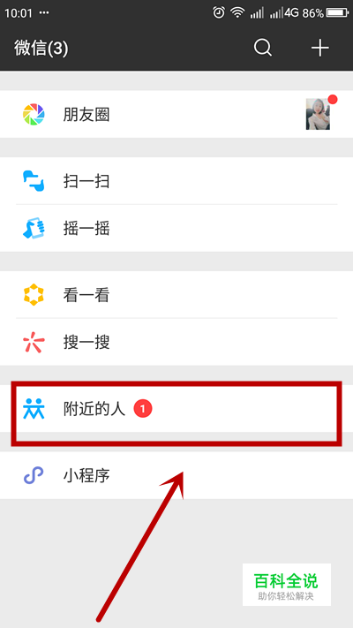Image resolution: width=353 pixels, height=628 pixels.
Task: Tap the red badge on 附近的人
Action: tap(143, 409)
